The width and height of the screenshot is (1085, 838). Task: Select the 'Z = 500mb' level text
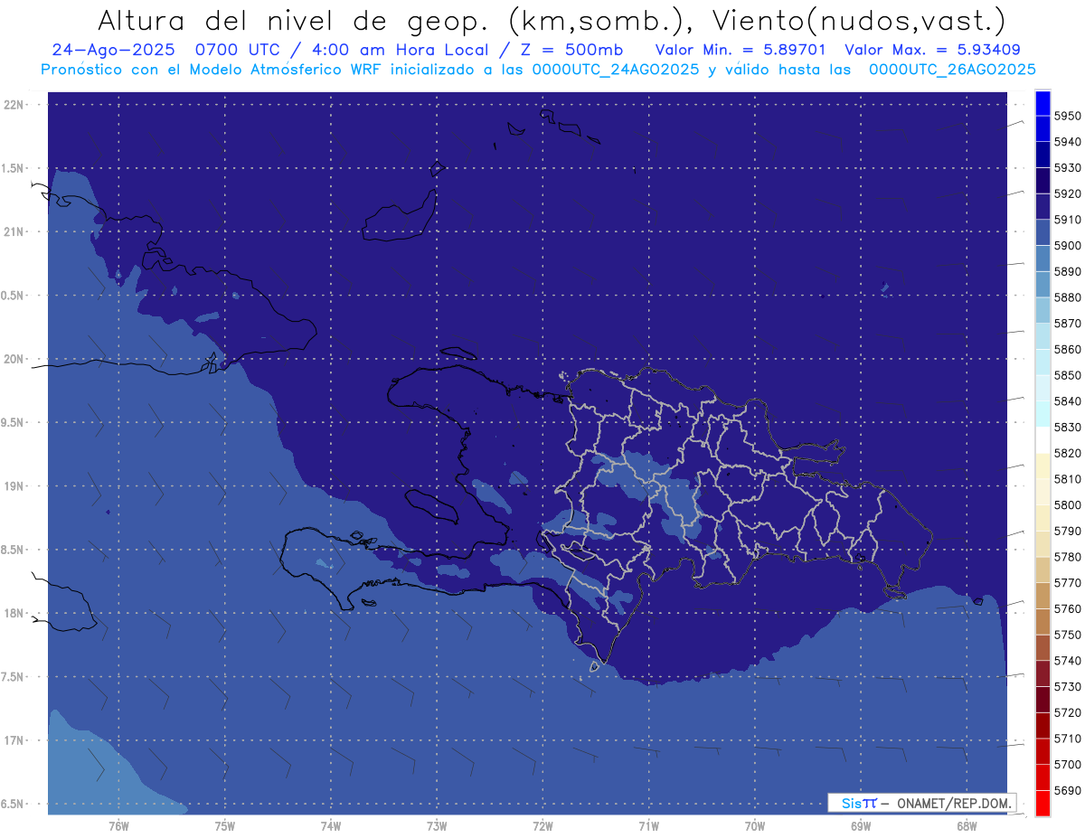coord(569,50)
